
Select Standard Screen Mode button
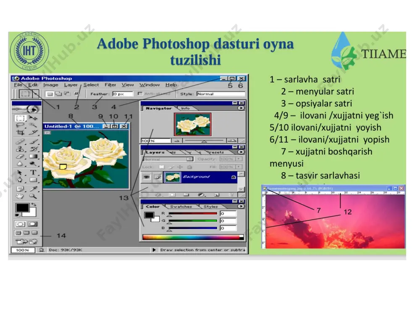(x=18, y=233)
